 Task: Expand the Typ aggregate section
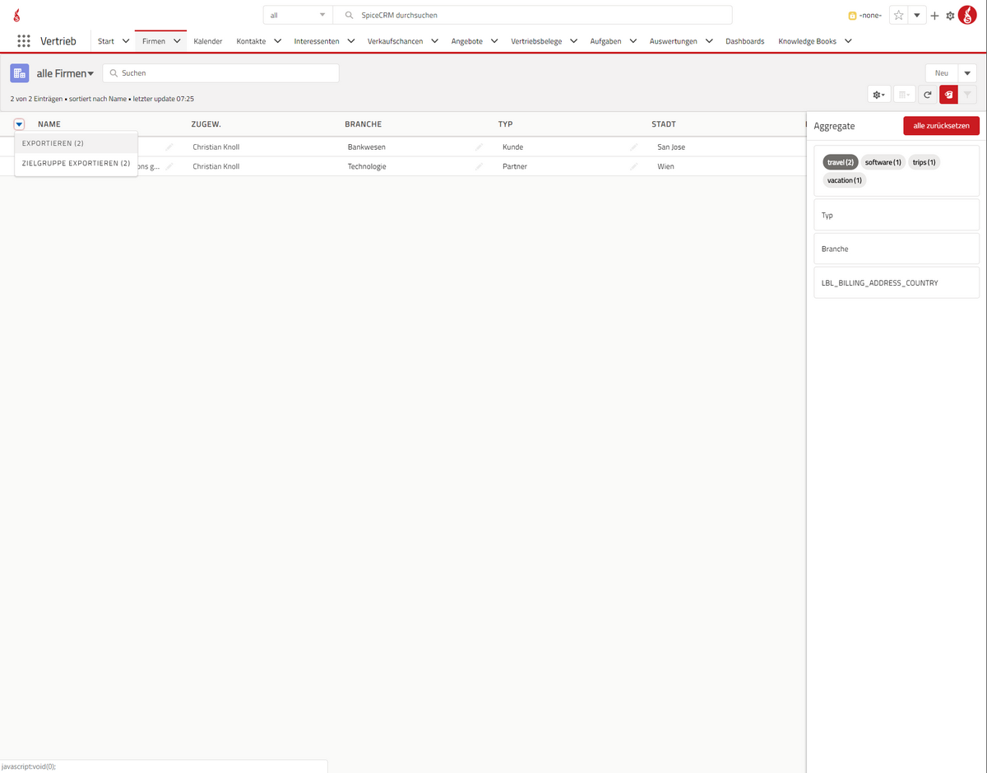point(897,215)
